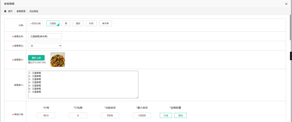Go to 套餐管理 breadcrumb
The height and width of the screenshot is (122, 292).
[21, 11]
